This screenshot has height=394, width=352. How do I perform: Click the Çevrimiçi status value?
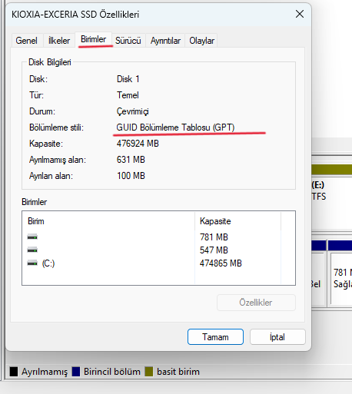(133, 111)
